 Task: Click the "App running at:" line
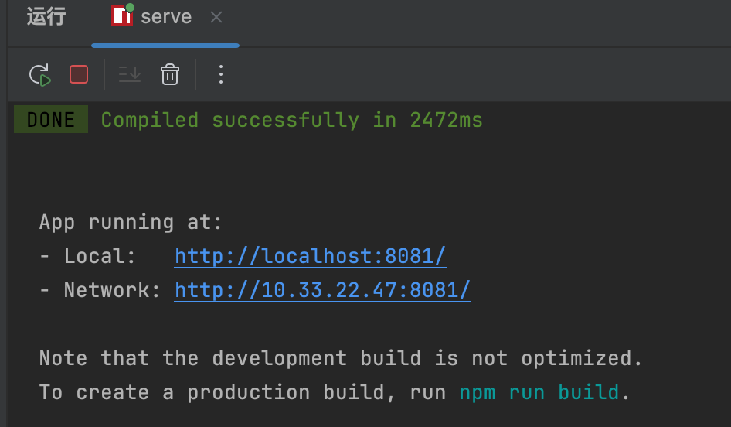[131, 223]
